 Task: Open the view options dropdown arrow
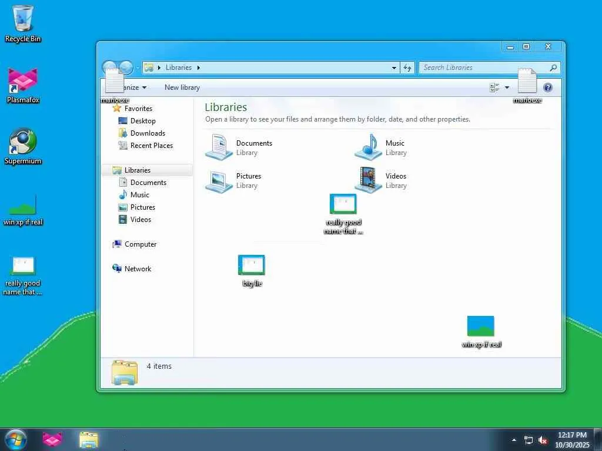[x=507, y=88]
